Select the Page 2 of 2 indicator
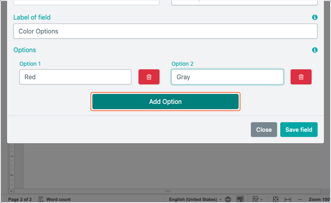Screen dimensions: 331x203 (20, 199)
